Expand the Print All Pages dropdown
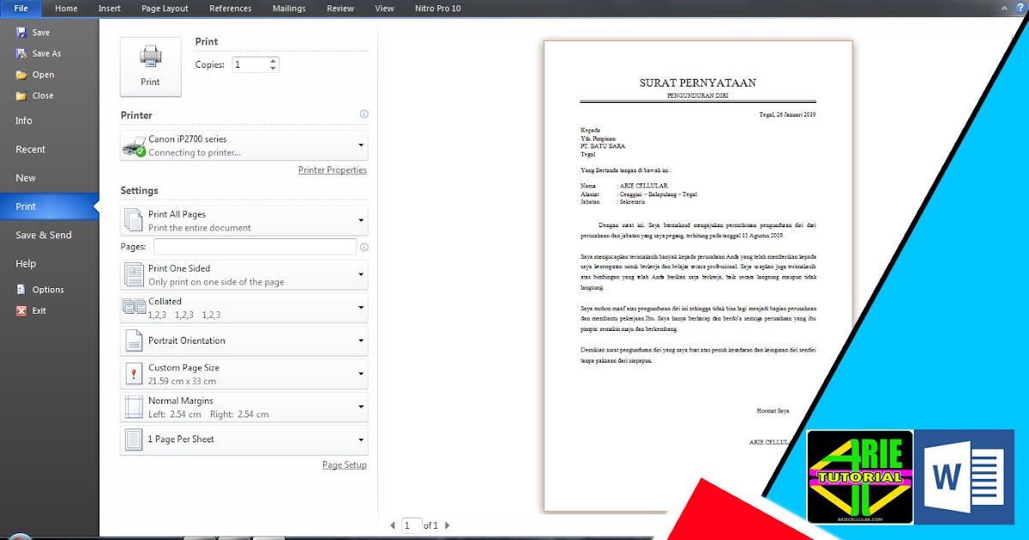The image size is (1029, 540). tap(361, 220)
